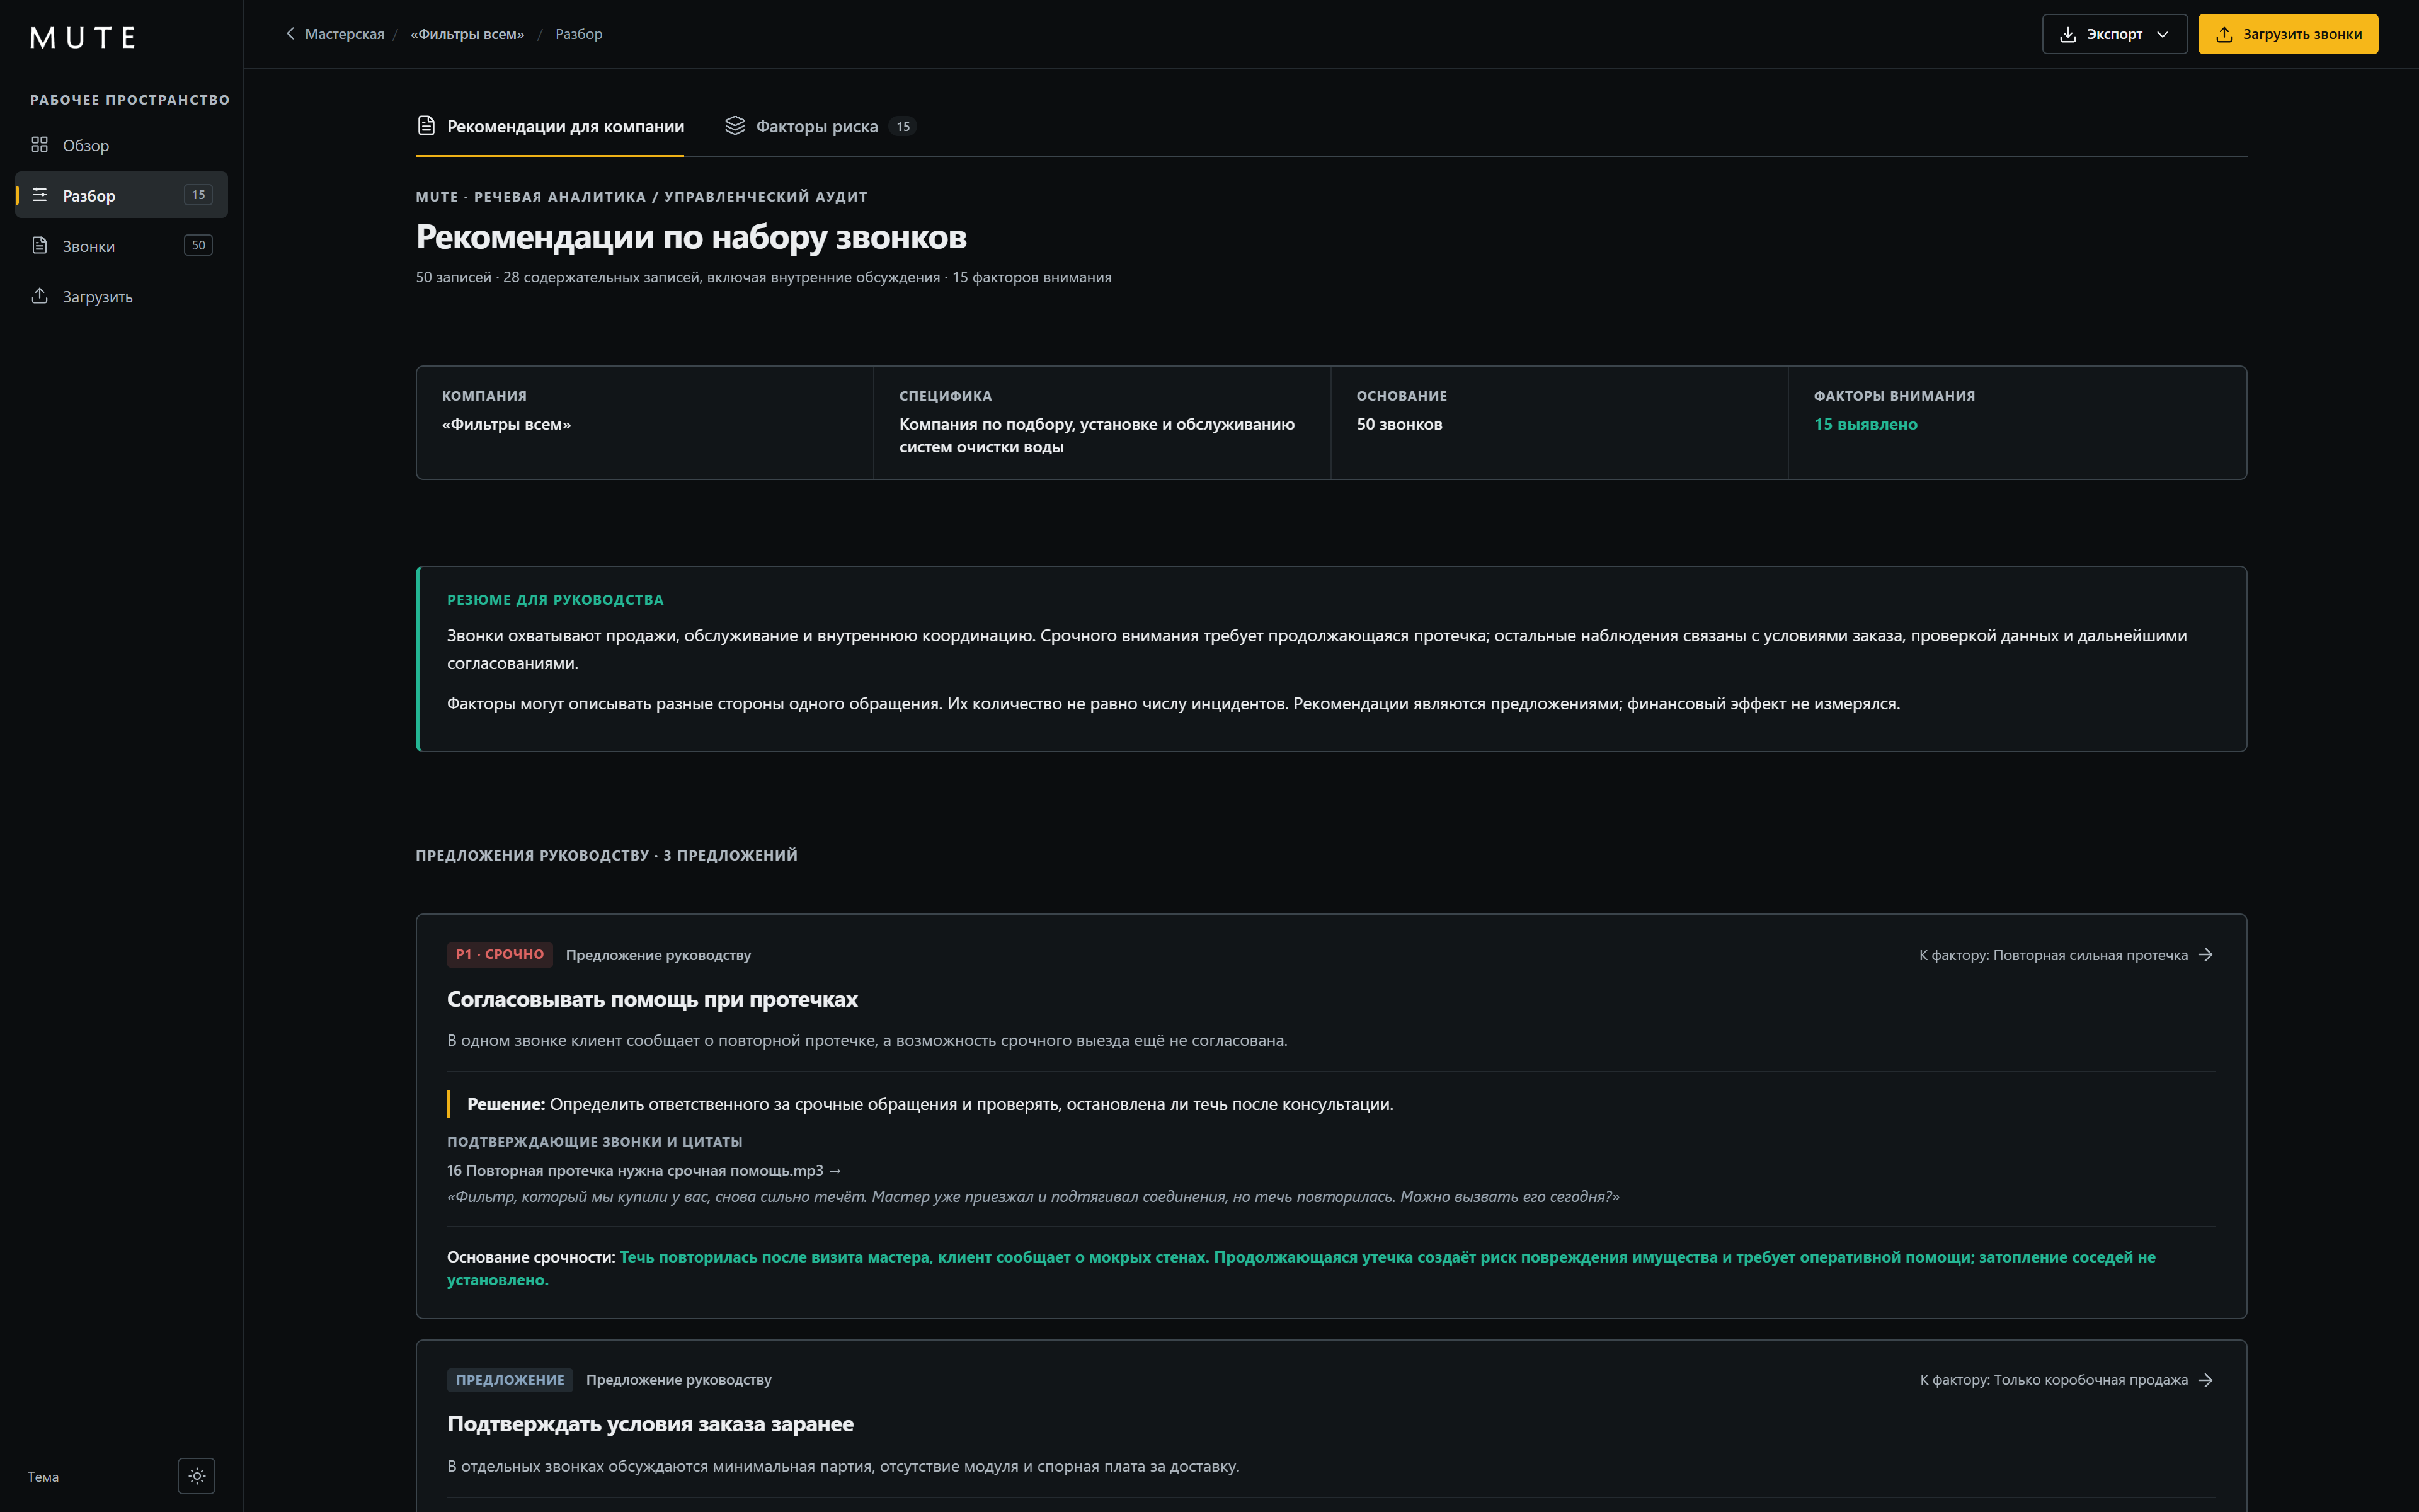Click heading Подтверждать условия заказа заранее
Image resolution: width=2419 pixels, height=1512 pixels.
point(649,1424)
